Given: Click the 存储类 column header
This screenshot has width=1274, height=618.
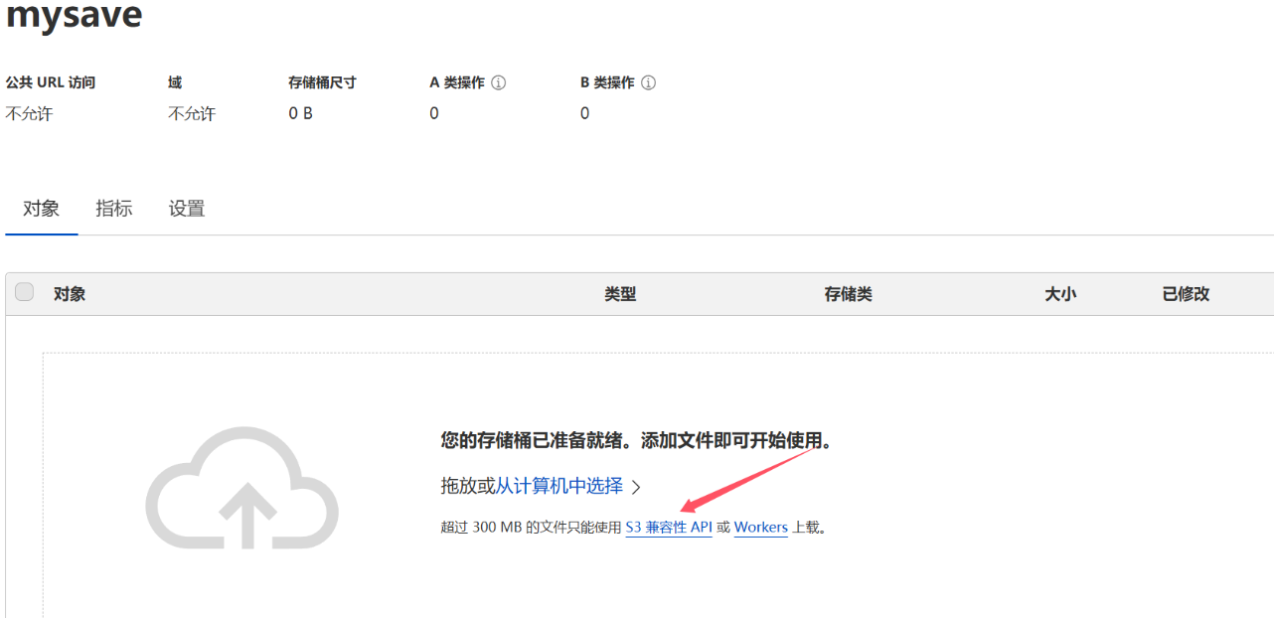Looking at the screenshot, I should pos(848,294).
